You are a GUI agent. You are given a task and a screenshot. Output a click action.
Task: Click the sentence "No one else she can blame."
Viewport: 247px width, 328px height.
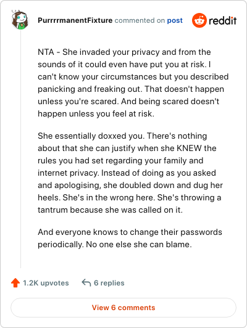click(x=139, y=244)
